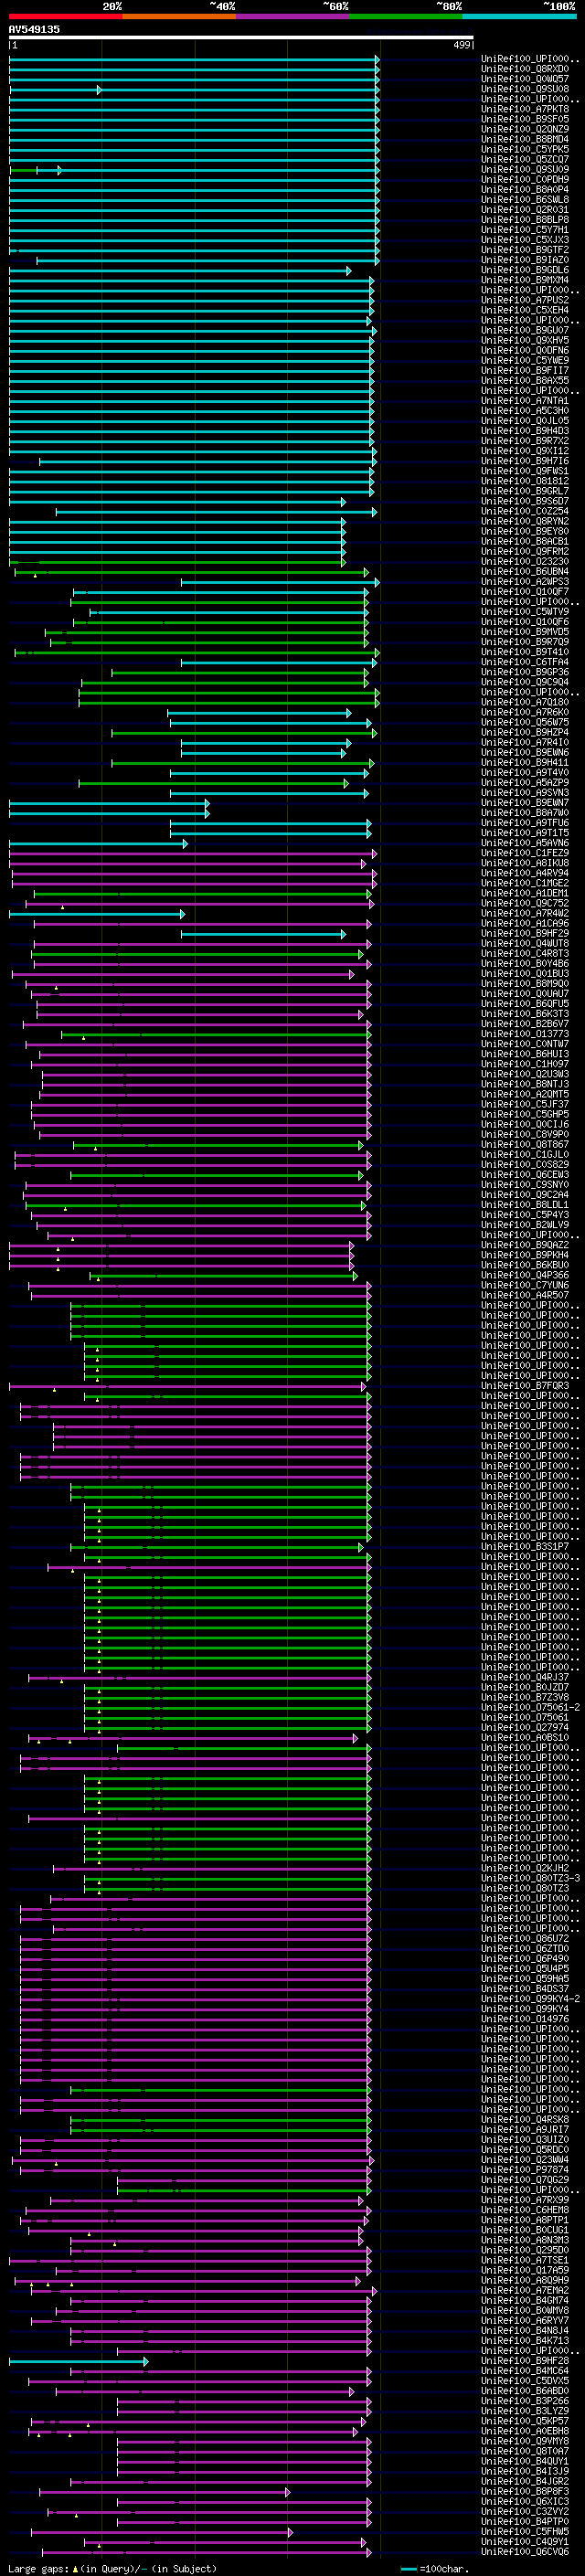Click the query name AV549135
This screenshot has height=2576, width=585.
coord(34,29)
